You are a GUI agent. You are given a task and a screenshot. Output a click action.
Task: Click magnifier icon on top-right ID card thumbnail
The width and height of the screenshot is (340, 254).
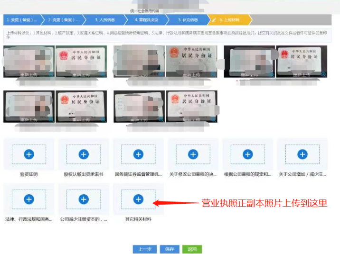[323, 74]
